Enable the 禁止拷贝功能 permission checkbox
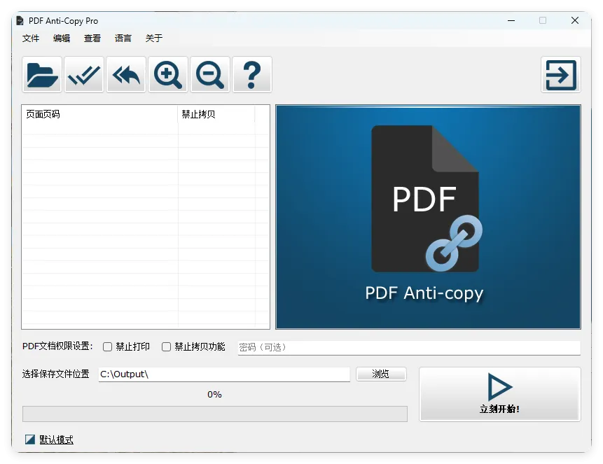This screenshot has width=603, height=464. pos(166,346)
